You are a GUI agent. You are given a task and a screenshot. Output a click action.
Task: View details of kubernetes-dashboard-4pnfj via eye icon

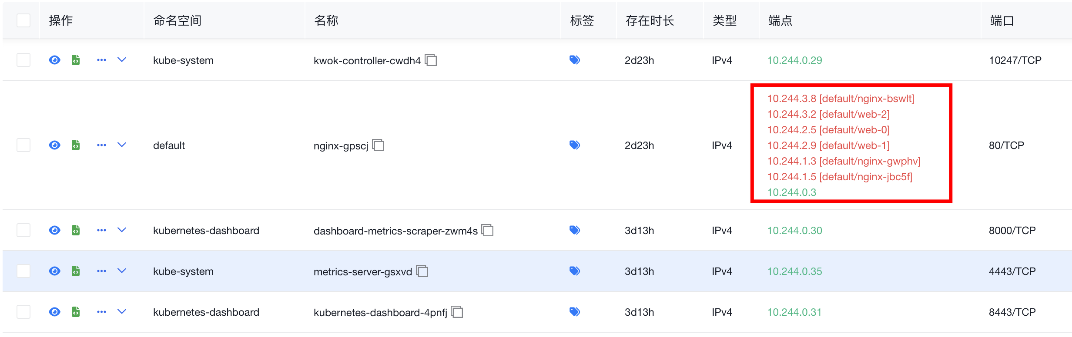(54, 312)
